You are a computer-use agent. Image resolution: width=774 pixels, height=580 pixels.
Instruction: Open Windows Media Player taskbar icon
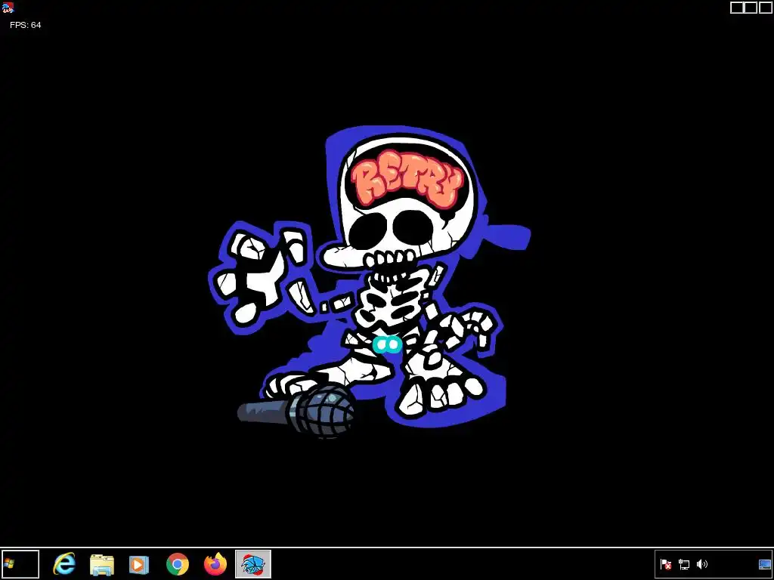tap(139, 564)
